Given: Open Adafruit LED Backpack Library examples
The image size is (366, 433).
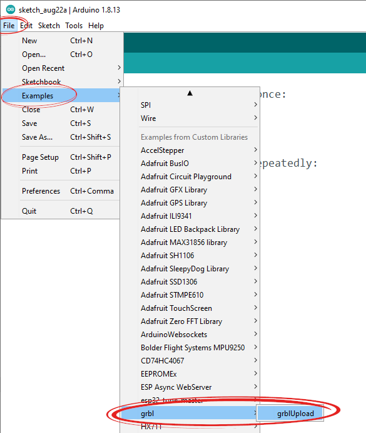Looking at the screenshot, I should [190, 229].
